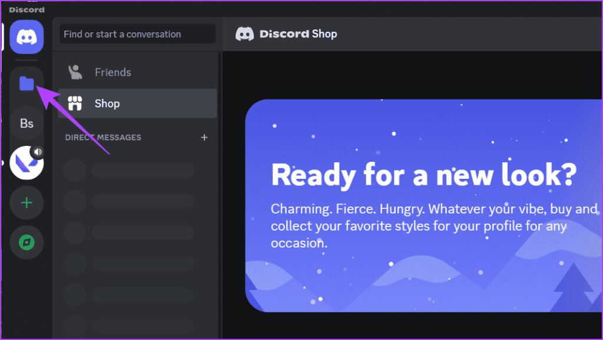The width and height of the screenshot is (603, 340).
Task: Click the Ready for a new look banner
Action: pyautogui.click(x=424, y=205)
